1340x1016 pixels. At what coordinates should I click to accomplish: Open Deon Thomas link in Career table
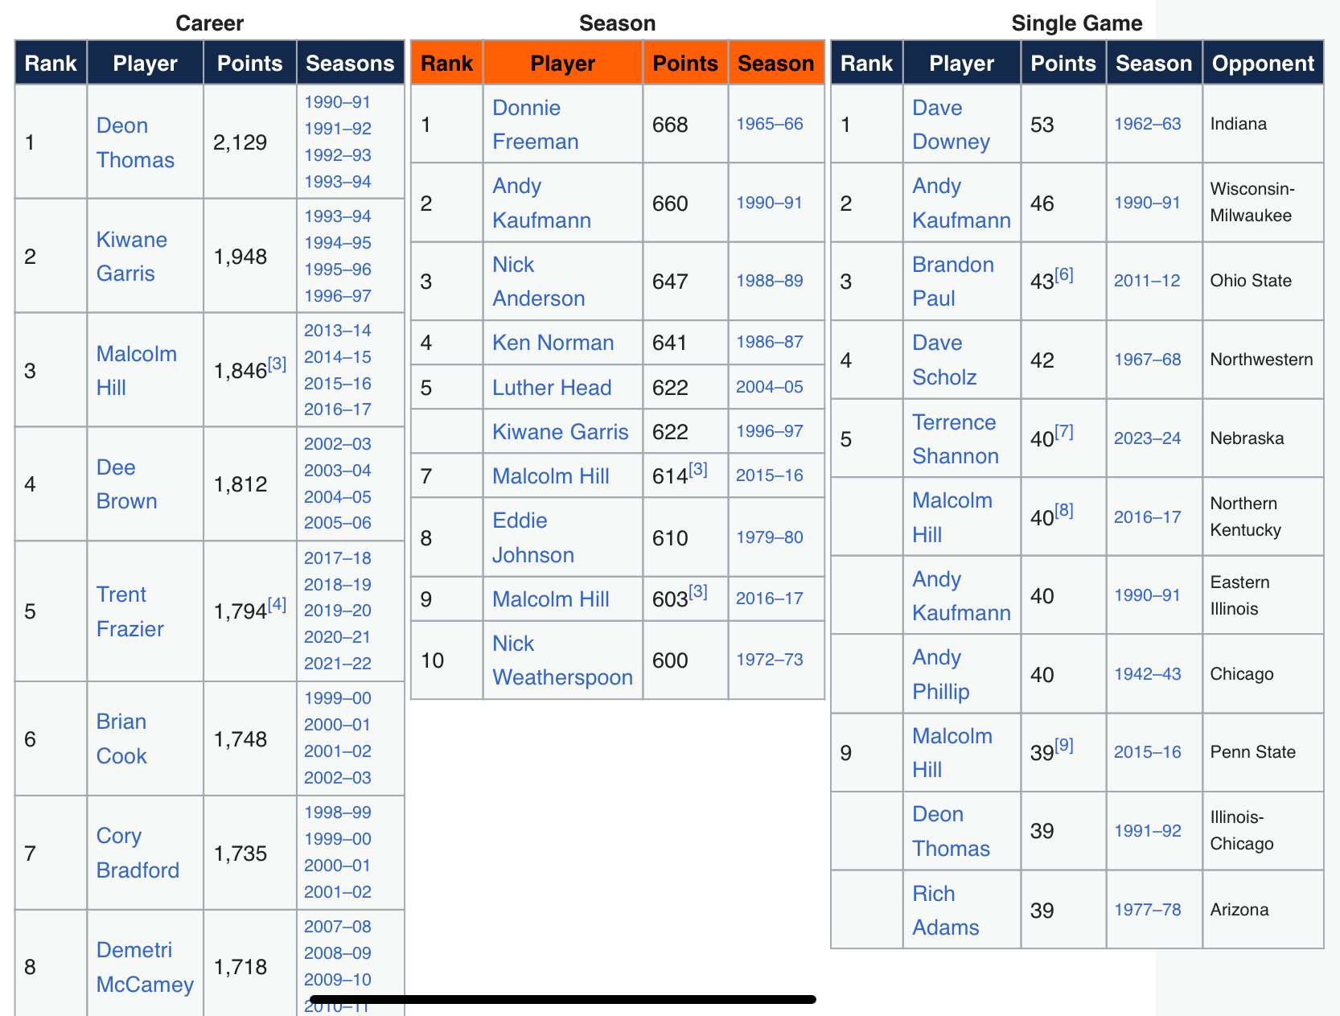(135, 142)
